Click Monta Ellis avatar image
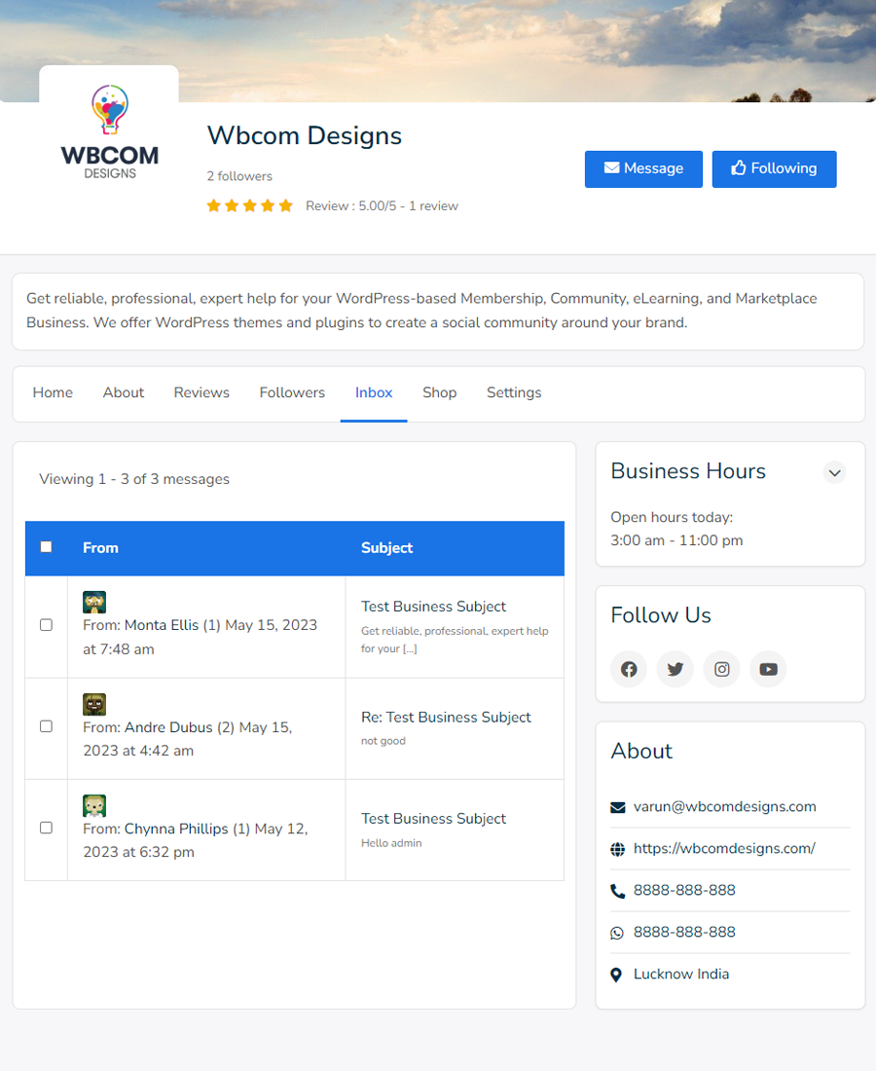Viewport: 876px width, 1071px height. (94, 602)
